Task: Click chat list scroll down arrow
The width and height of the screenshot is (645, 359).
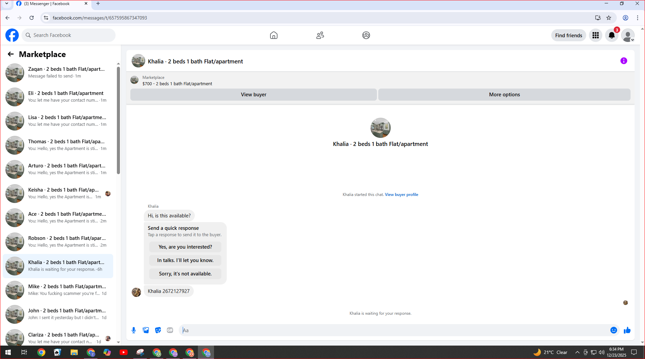Action: [118, 342]
